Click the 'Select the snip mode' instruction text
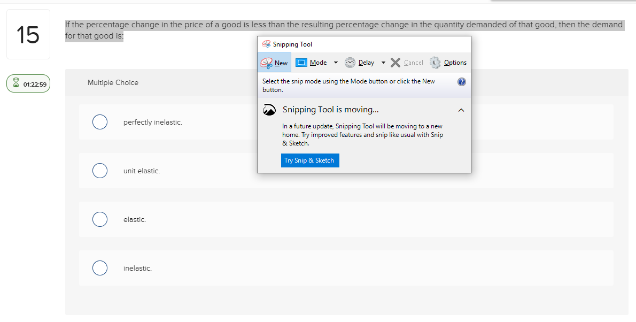636x322 pixels. tap(348, 85)
